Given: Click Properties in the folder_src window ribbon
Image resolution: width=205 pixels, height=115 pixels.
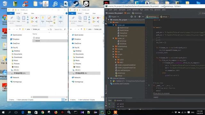Looking at the screenshot, I should [49, 19].
